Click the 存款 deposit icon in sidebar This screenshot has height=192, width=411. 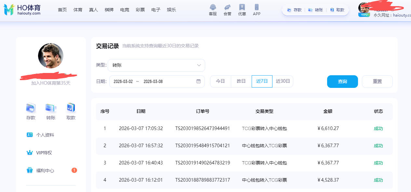pyautogui.click(x=31, y=108)
